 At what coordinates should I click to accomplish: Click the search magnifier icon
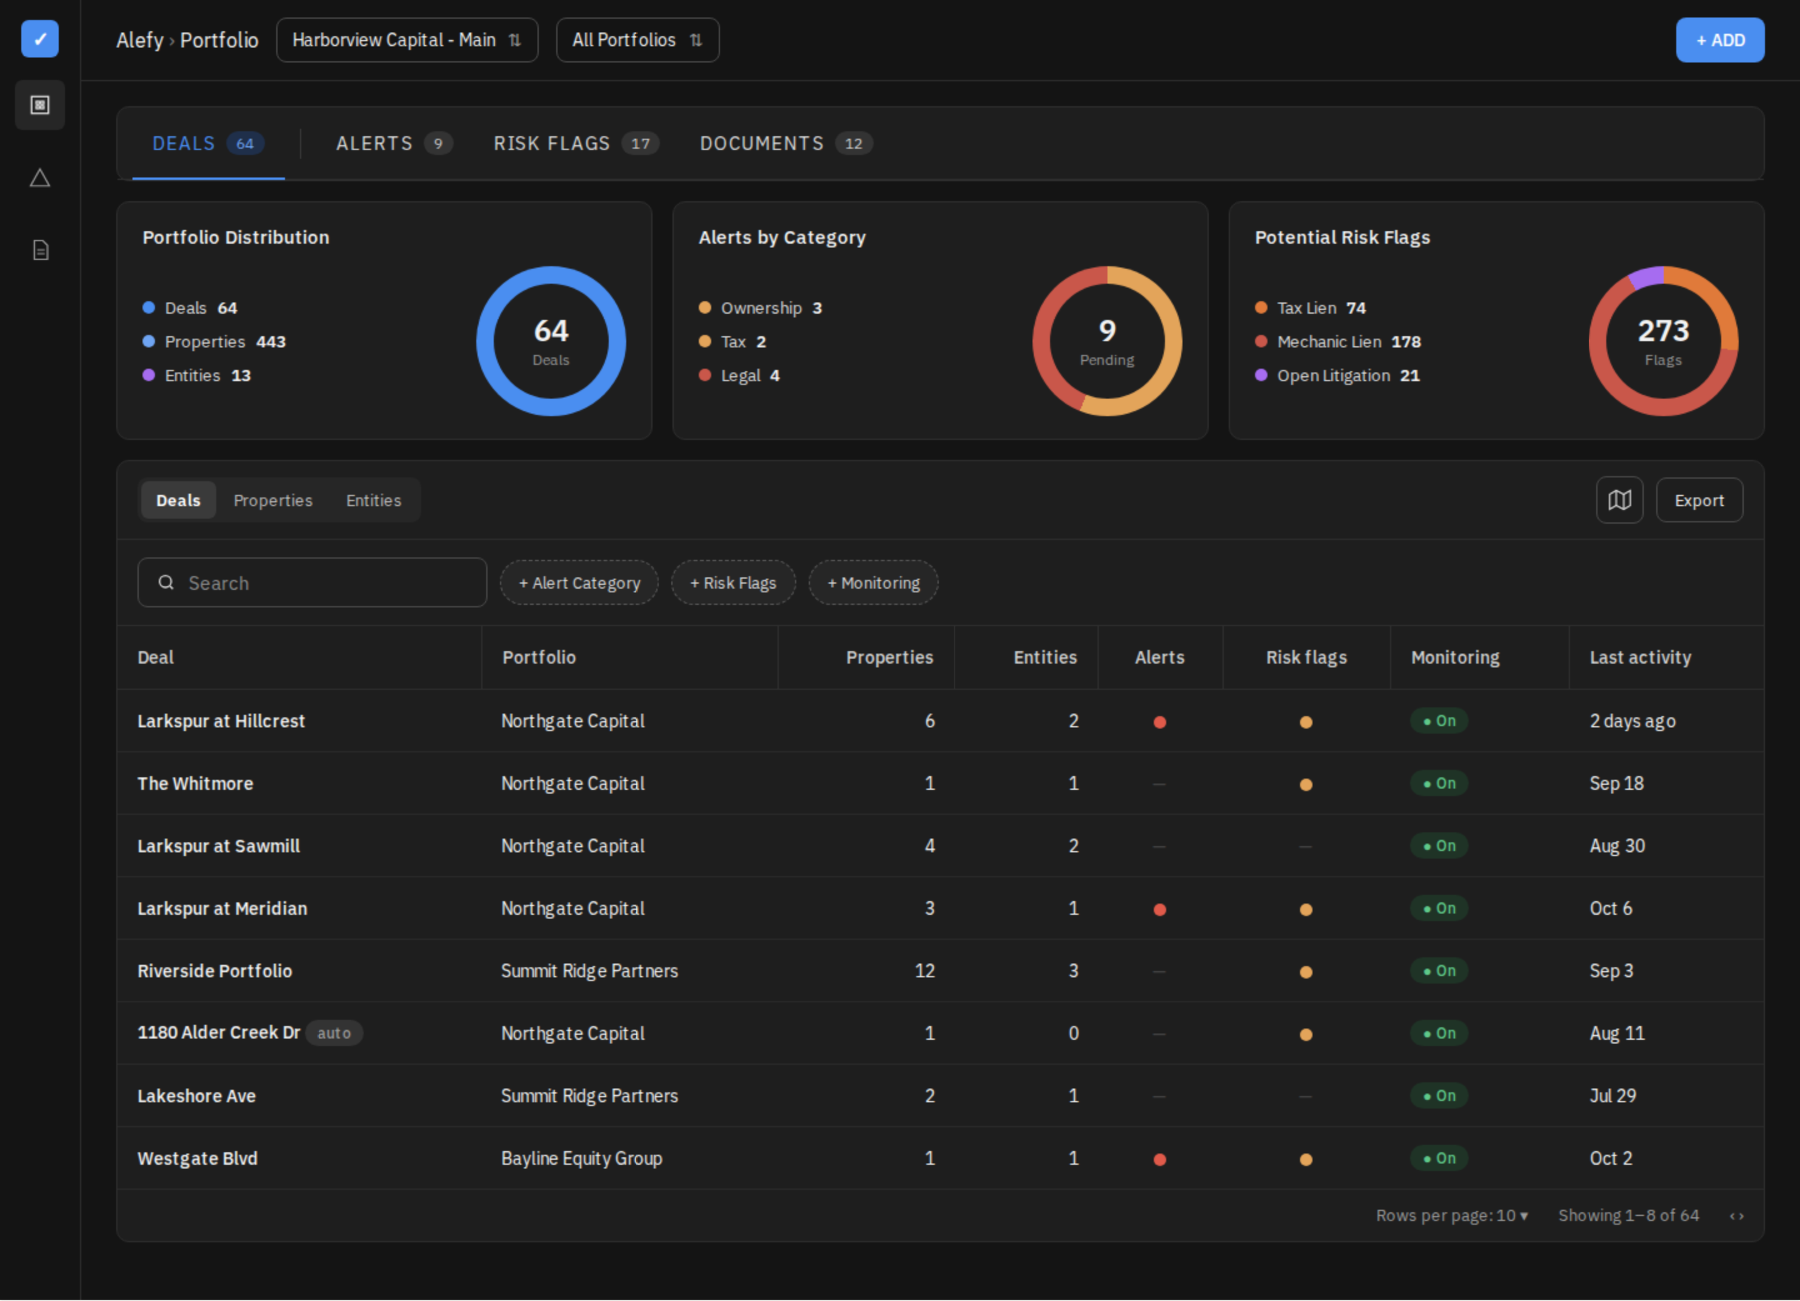click(x=166, y=582)
